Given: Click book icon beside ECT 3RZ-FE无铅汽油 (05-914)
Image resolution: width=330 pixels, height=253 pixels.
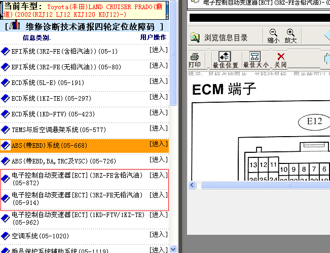Looking at the screenshot, I should click(5, 198).
